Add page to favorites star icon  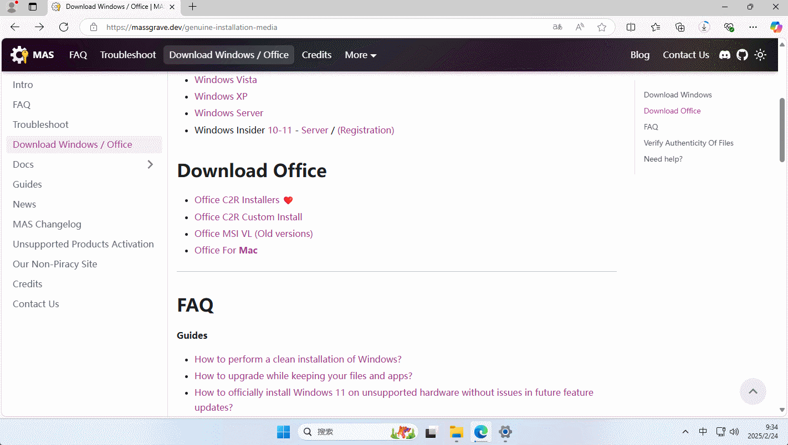coord(602,27)
